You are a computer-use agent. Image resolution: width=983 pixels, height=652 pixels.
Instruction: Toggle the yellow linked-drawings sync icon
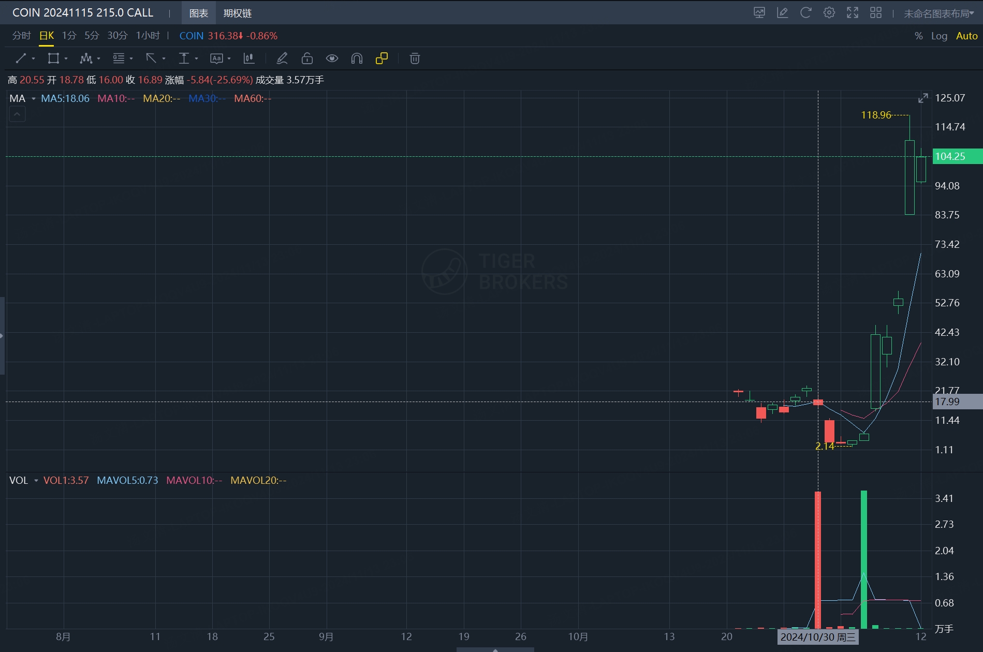(x=382, y=58)
